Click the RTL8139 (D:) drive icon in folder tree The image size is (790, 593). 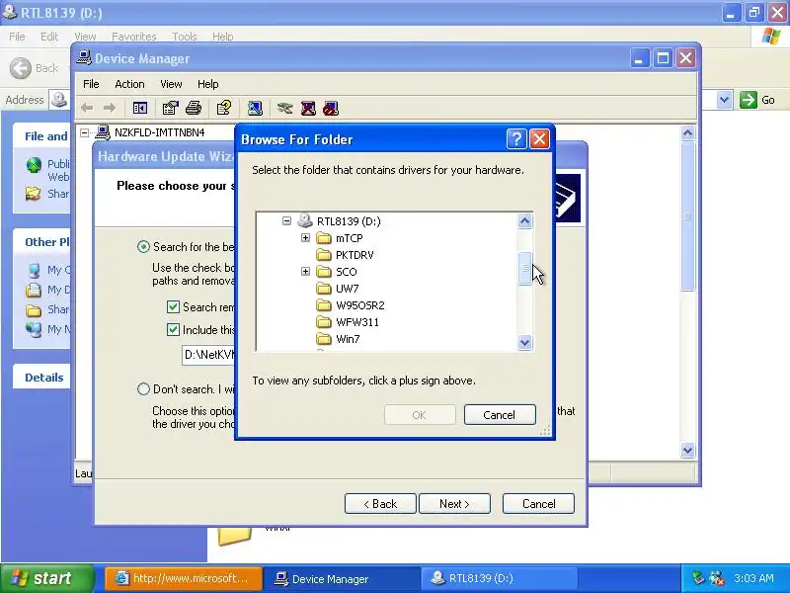click(x=305, y=220)
